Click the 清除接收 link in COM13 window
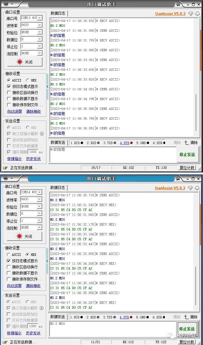Screen dimensions: 203x345 (34, 111)
